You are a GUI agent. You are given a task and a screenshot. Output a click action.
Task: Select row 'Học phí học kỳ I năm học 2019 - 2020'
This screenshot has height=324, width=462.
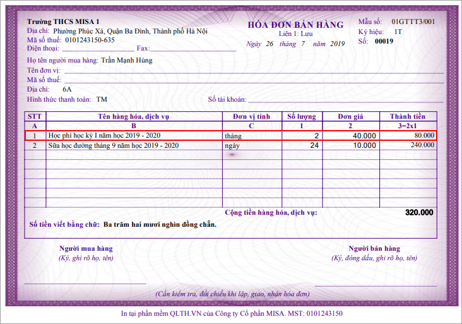tap(231, 136)
